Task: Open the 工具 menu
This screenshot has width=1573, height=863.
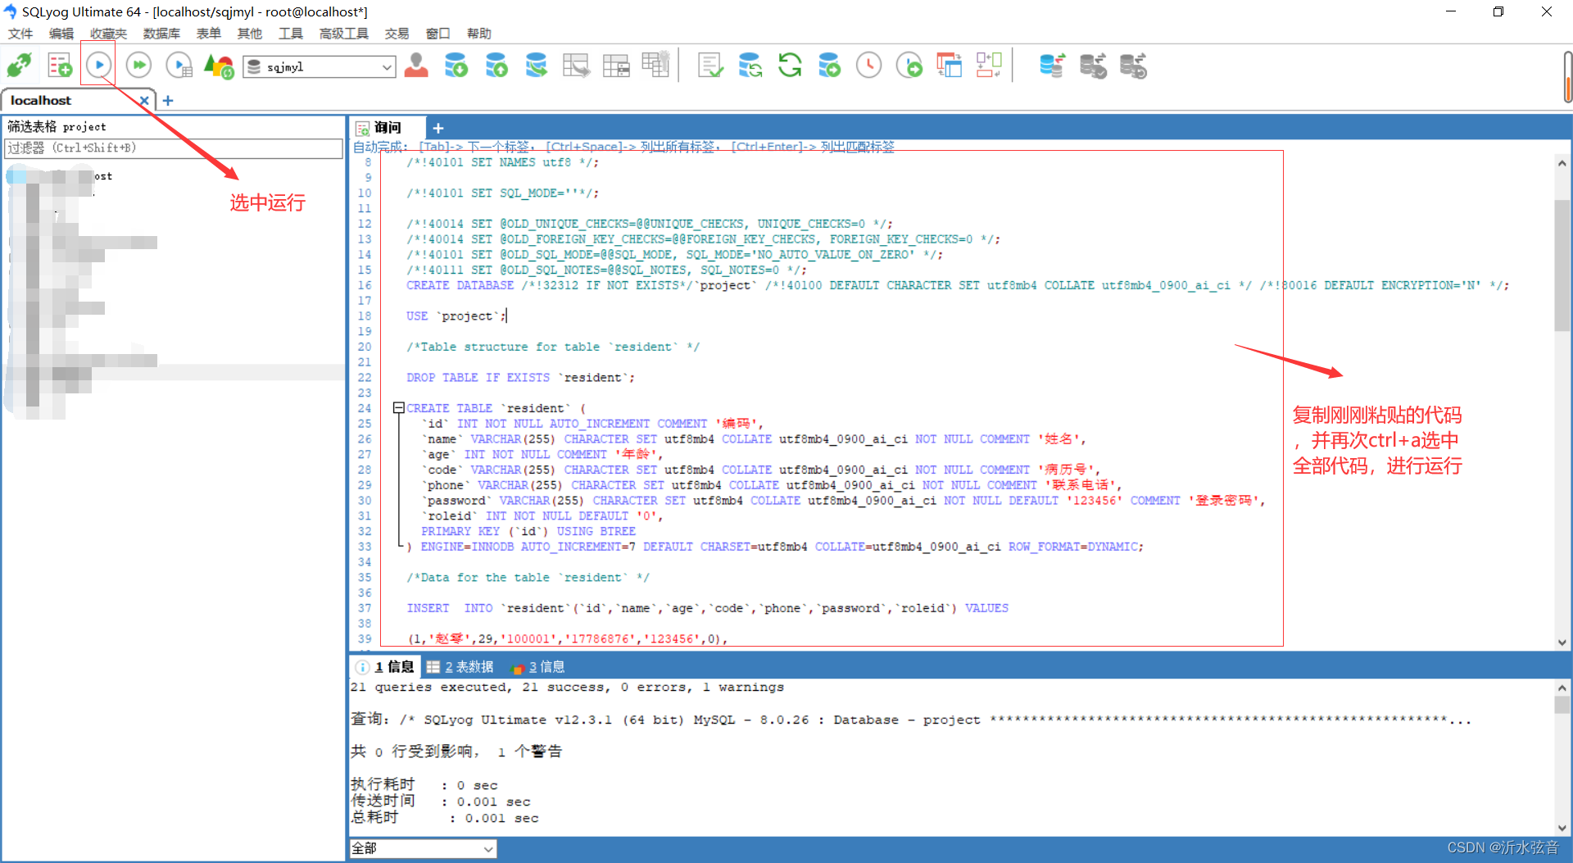Action: click(x=290, y=34)
